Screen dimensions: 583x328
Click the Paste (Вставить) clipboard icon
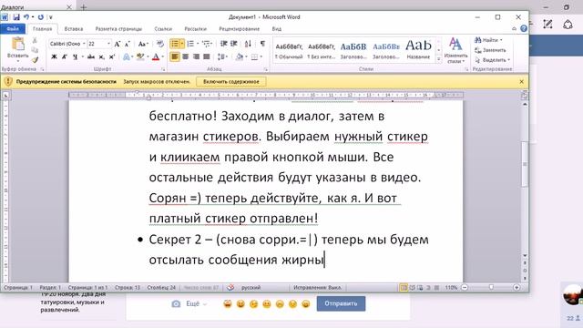click(x=17, y=45)
